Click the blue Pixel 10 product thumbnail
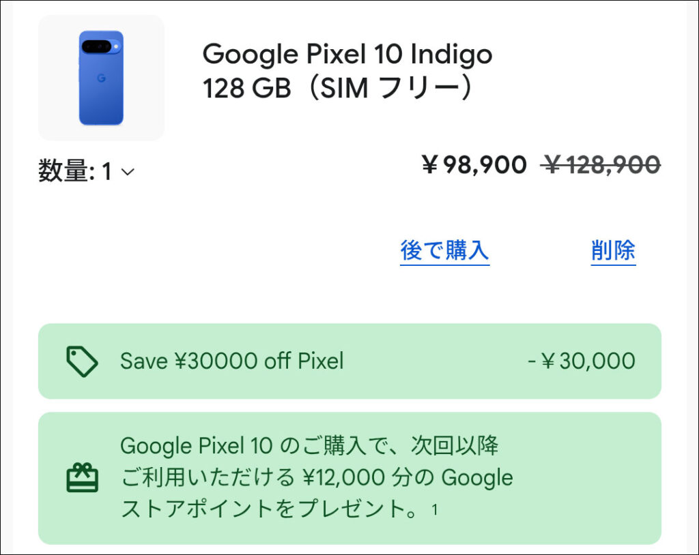The image size is (699, 555). click(101, 78)
